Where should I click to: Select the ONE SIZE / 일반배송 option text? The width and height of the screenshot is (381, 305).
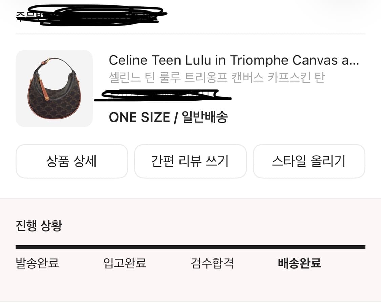(168, 117)
